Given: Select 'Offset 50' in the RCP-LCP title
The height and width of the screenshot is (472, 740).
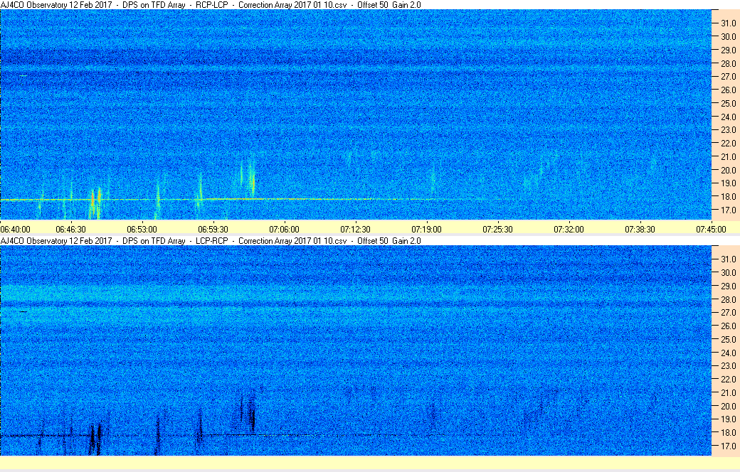Looking at the screenshot, I should pyautogui.click(x=373, y=5).
